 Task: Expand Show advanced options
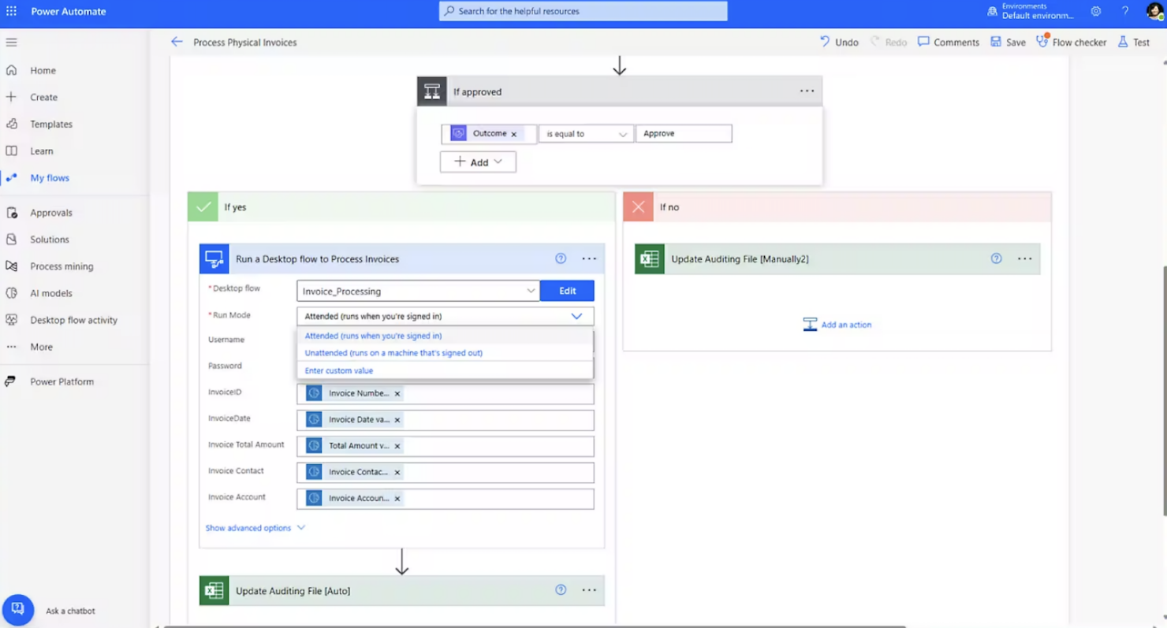[255, 528]
